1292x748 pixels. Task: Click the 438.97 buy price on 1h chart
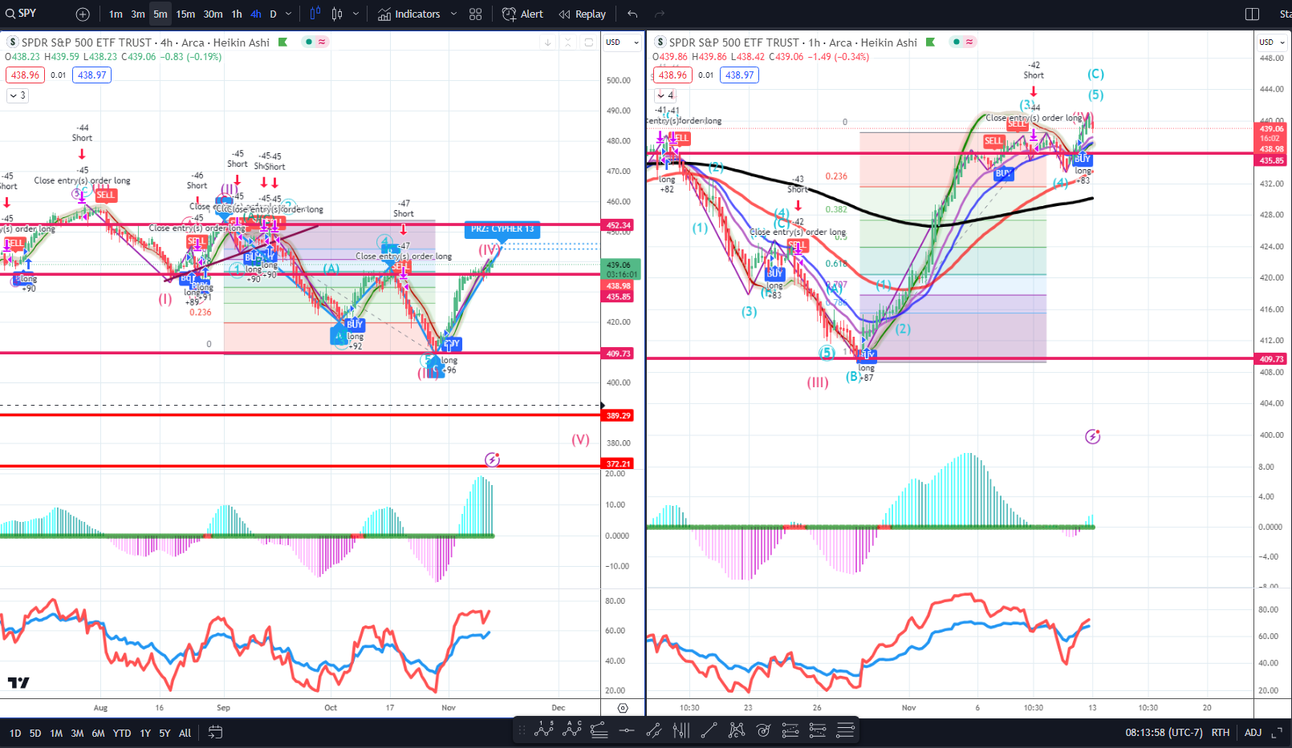tap(740, 75)
